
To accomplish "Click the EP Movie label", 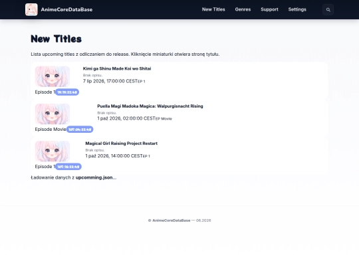I will click(x=164, y=119).
